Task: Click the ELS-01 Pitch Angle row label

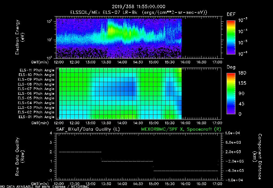Action: pos(37,117)
